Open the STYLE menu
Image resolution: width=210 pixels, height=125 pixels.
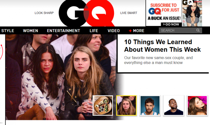click(x=8, y=31)
